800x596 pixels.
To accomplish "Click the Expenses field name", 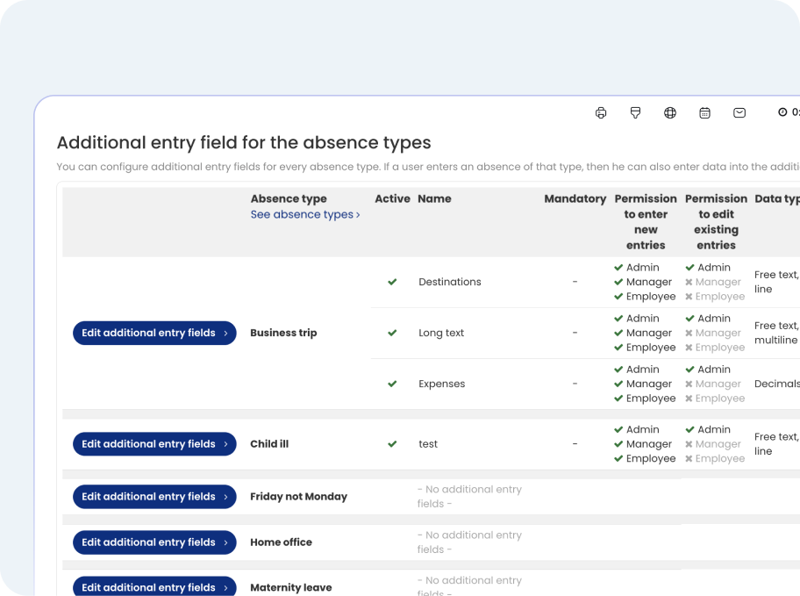I will pyautogui.click(x=442, y=384).
